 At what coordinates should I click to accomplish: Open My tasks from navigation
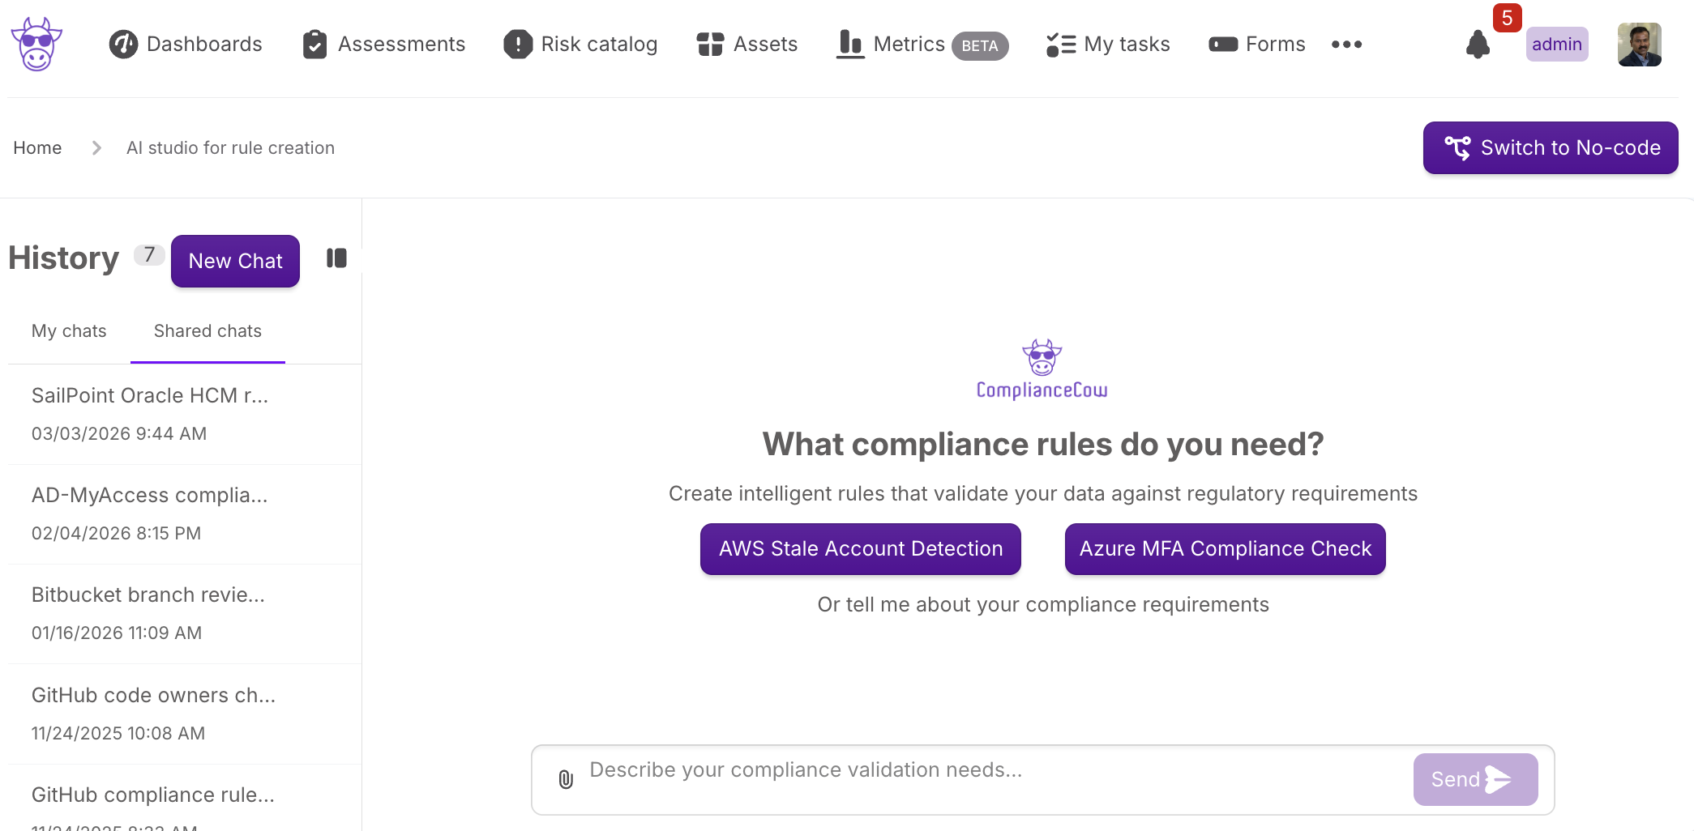(1108, 45)
